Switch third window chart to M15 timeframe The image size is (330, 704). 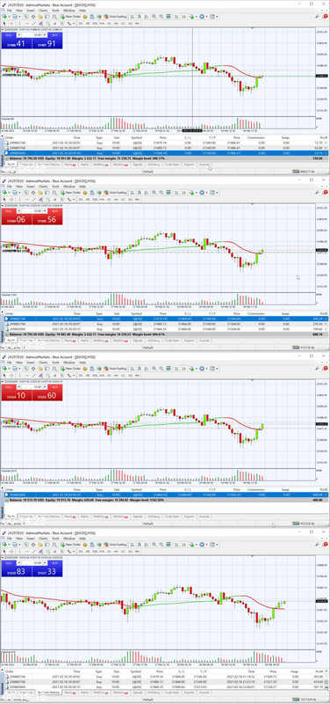95,375
